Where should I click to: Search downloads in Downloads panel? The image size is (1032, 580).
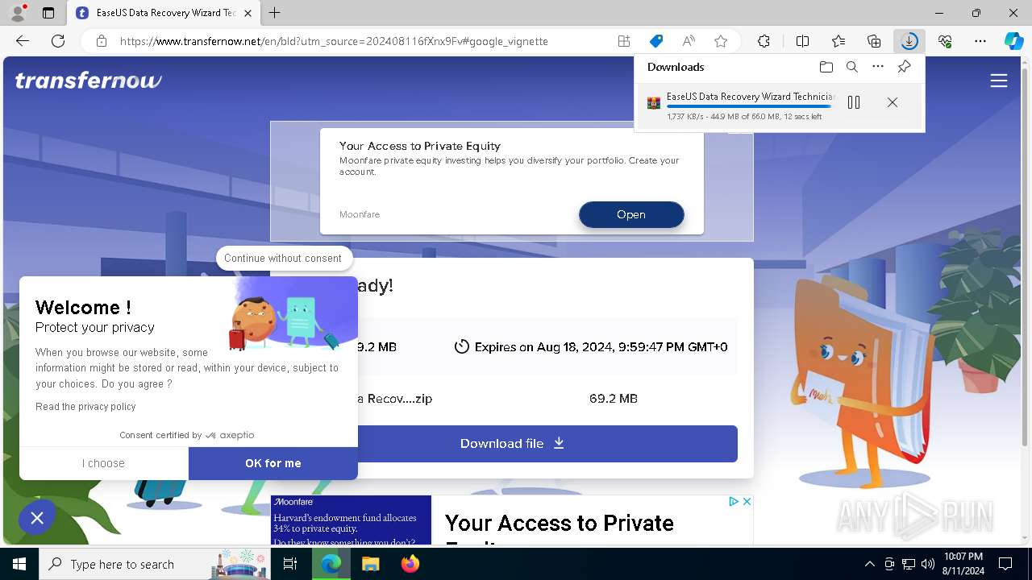coord(852,67)
